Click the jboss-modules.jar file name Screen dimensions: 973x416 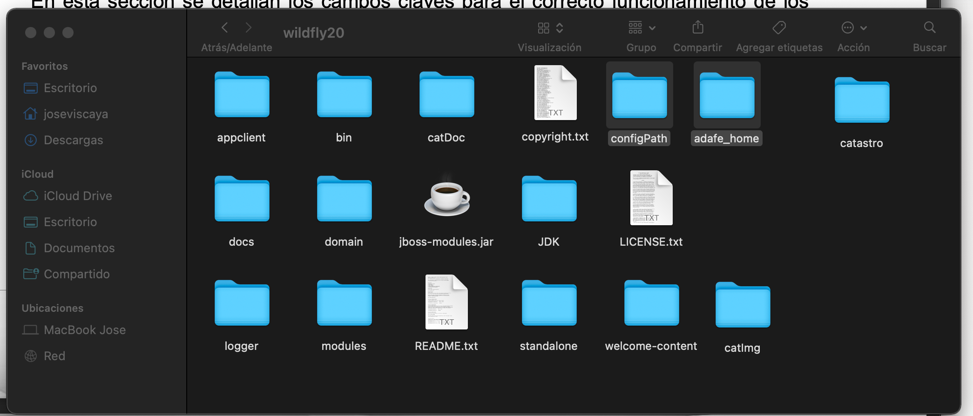[446, 242]
